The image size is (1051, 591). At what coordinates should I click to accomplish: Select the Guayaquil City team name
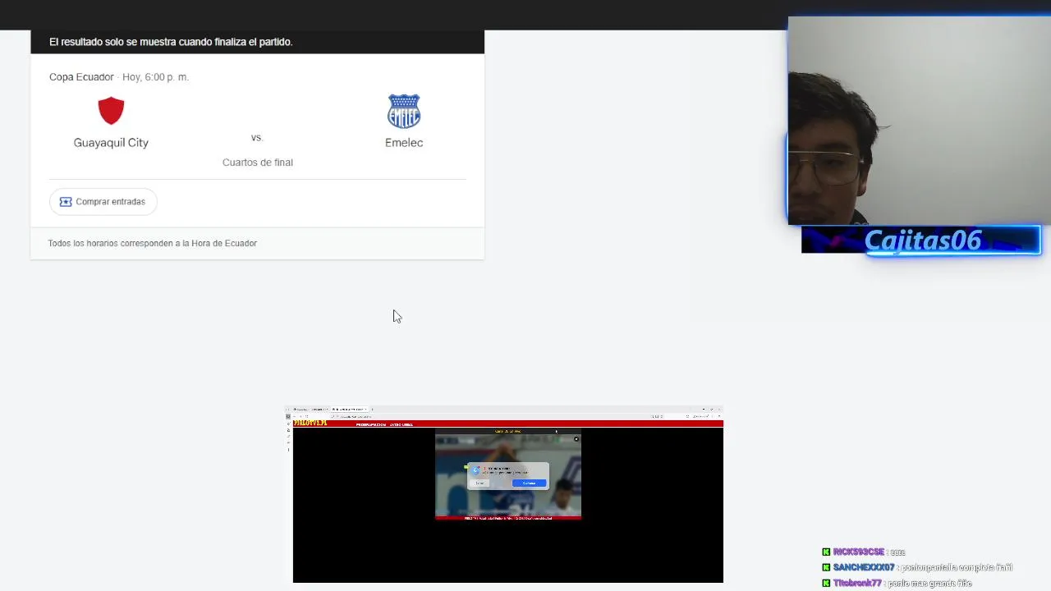point(111,143)
